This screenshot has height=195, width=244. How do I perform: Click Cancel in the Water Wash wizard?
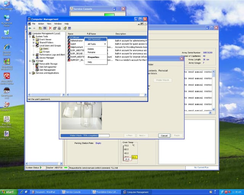164,136
